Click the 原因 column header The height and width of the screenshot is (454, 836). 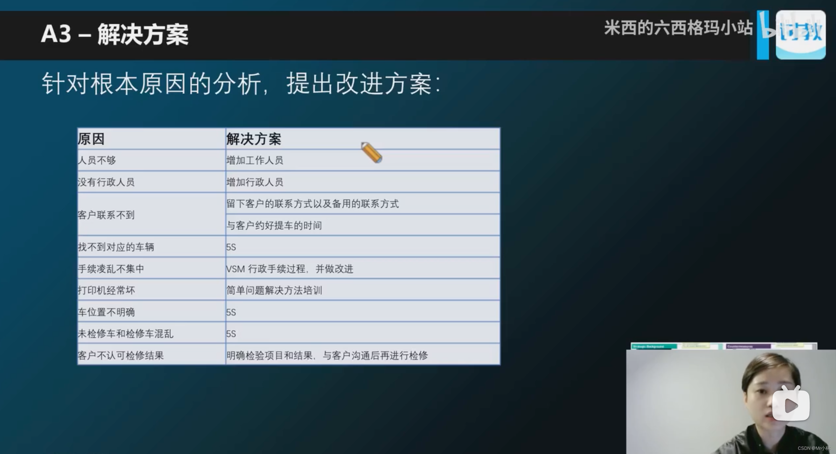coord(91,139)
